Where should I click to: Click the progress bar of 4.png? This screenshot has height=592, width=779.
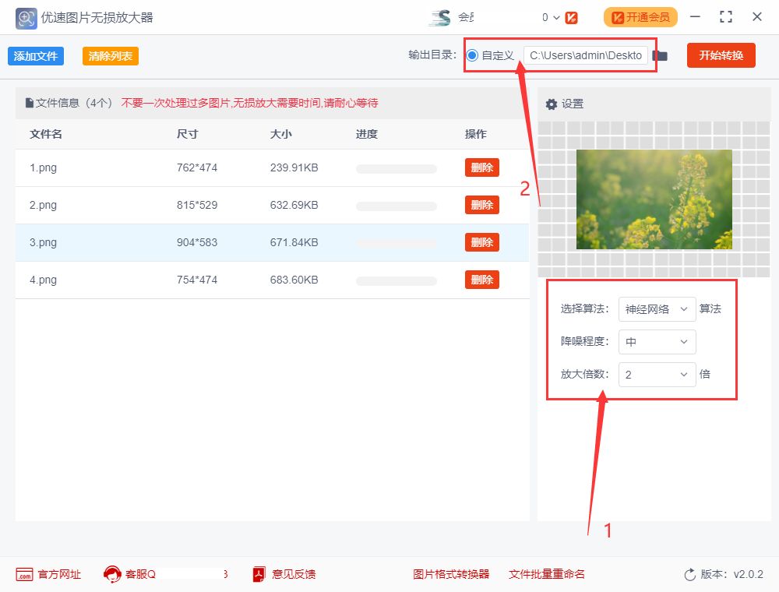tap(396, 281)
